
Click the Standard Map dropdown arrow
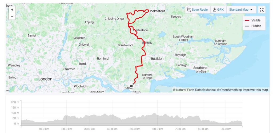click(x=251, y=10)
